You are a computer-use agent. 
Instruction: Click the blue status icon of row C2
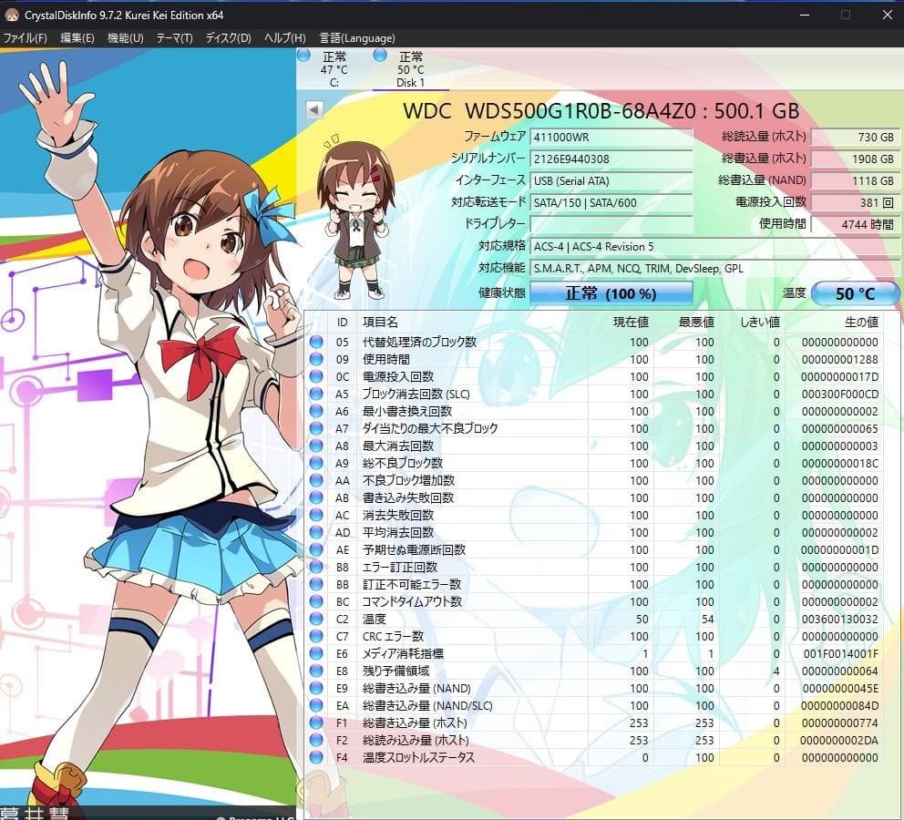pyautogui.click(x=316, y=619)
